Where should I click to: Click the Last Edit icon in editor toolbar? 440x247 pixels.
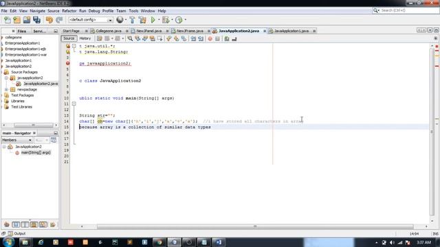(x=100, y=38)
